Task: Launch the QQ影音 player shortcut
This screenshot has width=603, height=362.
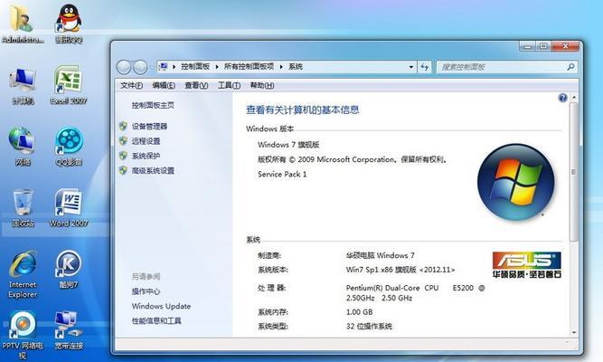Action: (x=69, y=147)
